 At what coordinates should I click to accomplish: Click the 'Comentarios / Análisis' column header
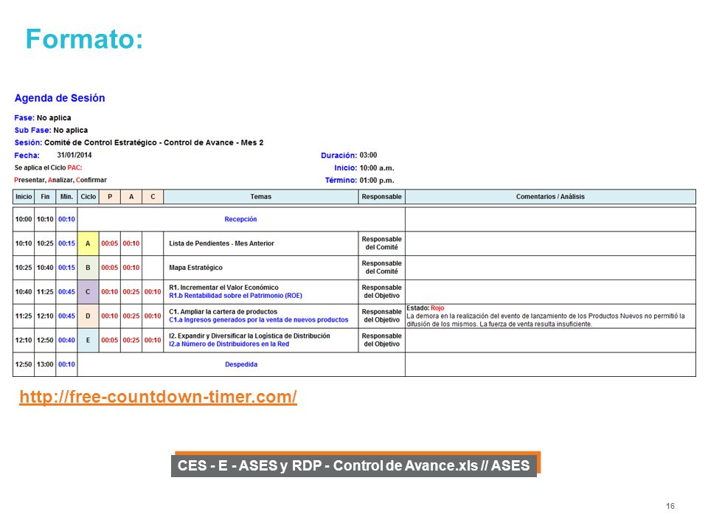click(x=550, y=196)
